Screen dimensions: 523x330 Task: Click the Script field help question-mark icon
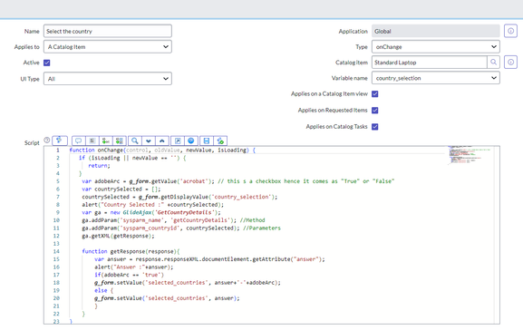47,141
